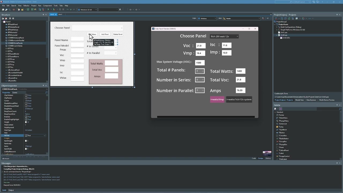Click Delete Panel button on design form

pyautogui.click(x=118, y=34)
